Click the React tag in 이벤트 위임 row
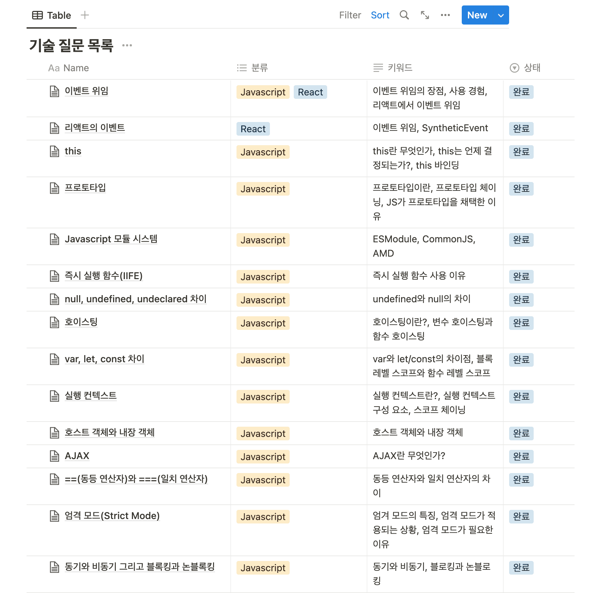Screen dimensions: 595x593 click(x=310, y=92)
